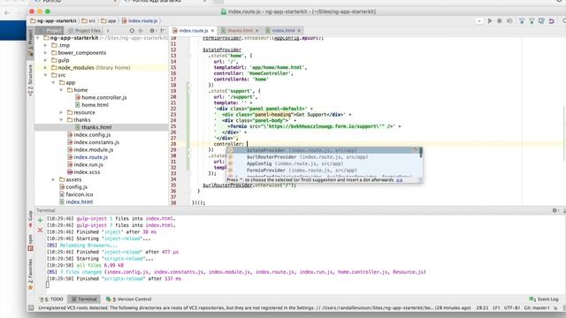Open the Event Log tool window

coord(544,299)
